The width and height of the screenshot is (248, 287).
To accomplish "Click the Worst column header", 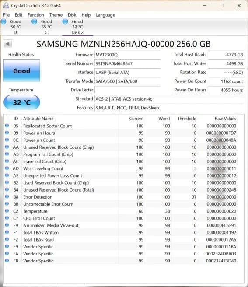I will 164,119.
